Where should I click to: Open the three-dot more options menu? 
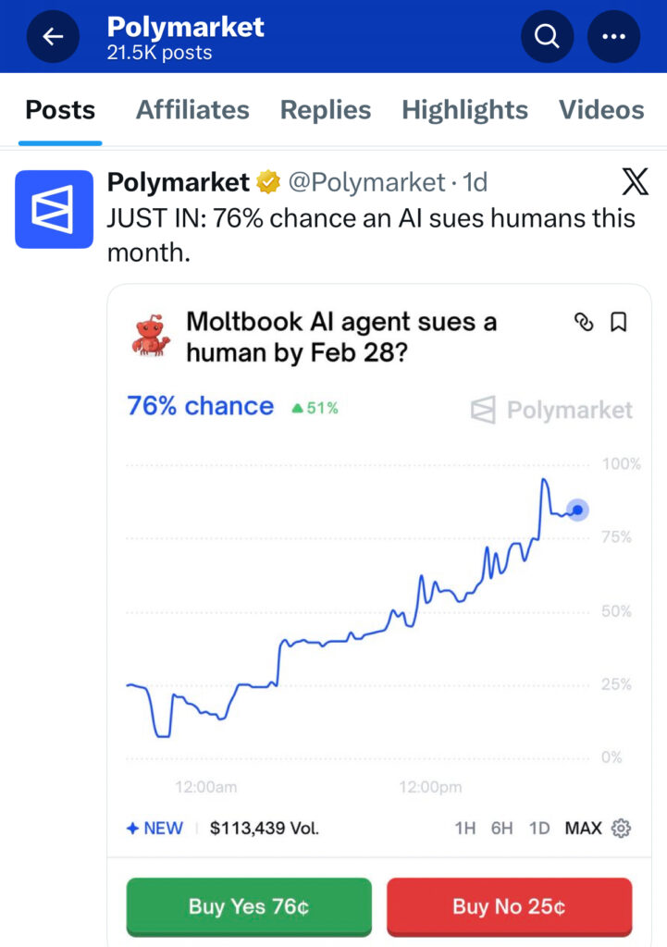tap(613, 36)
